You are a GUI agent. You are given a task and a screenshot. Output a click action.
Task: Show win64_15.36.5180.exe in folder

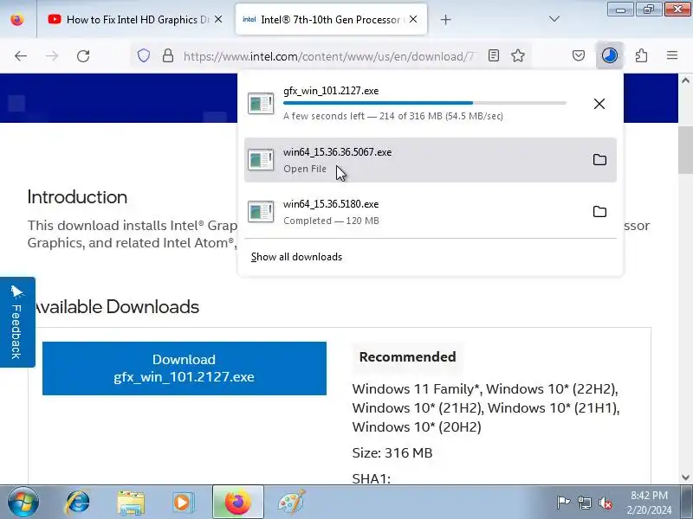coord(599,211)
